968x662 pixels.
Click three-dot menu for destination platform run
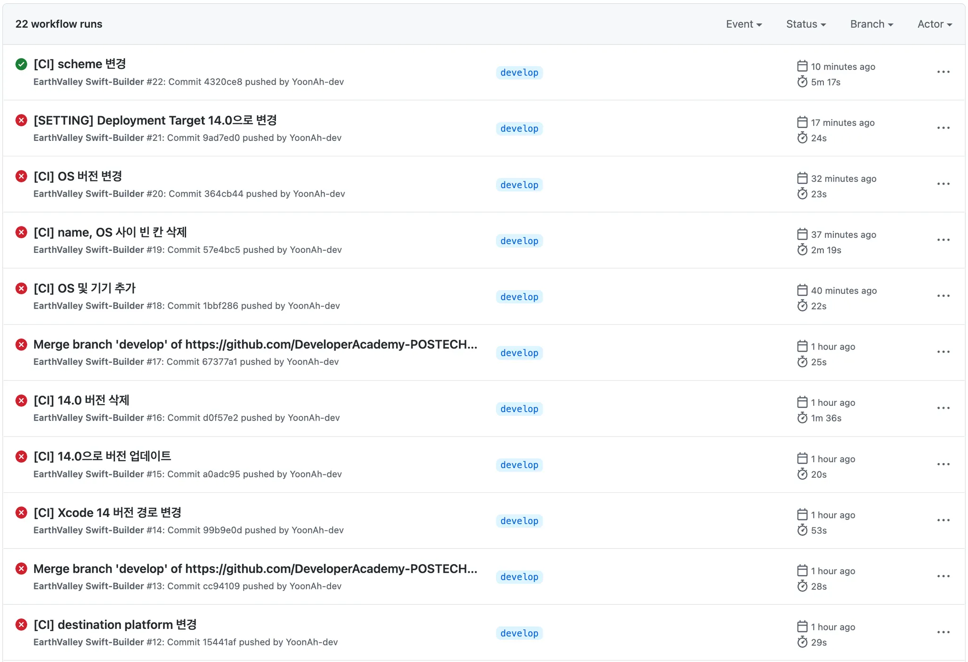coord(943,632)
